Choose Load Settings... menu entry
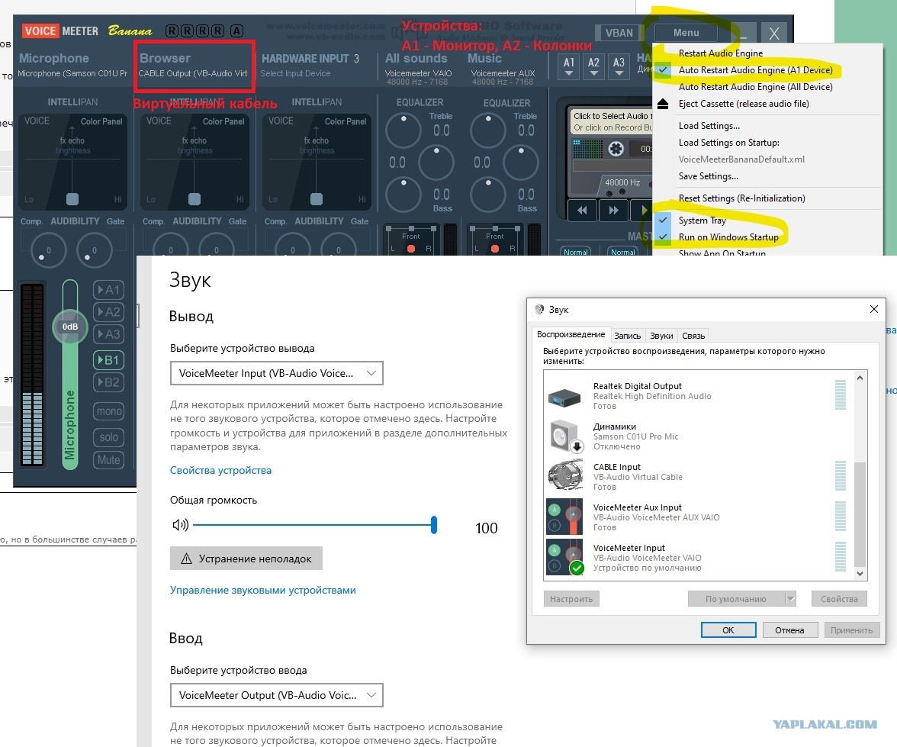 709,126
